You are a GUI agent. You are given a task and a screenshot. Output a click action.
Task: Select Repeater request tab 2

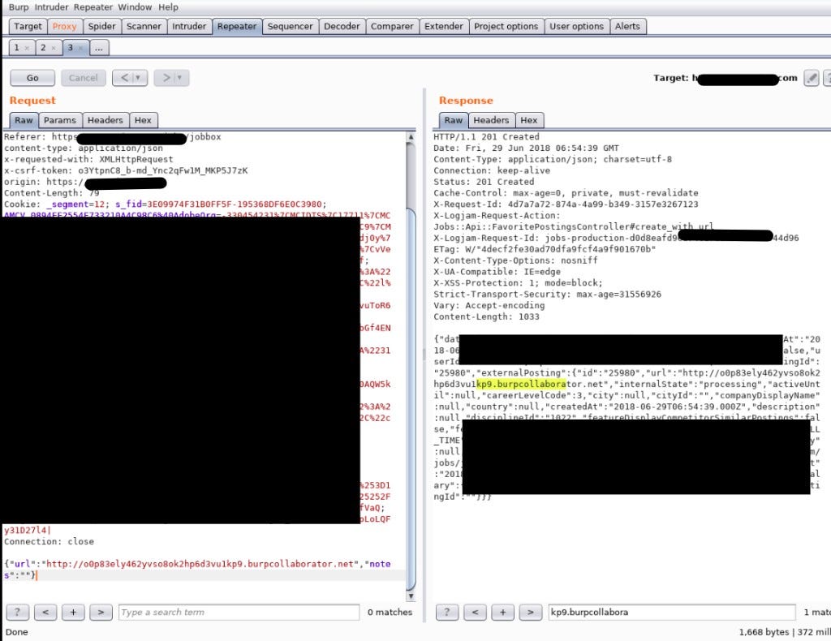44,48
